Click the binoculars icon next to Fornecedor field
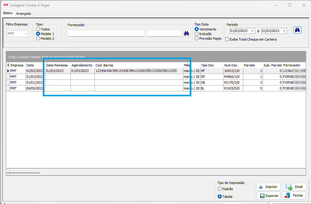 point(186,33)
